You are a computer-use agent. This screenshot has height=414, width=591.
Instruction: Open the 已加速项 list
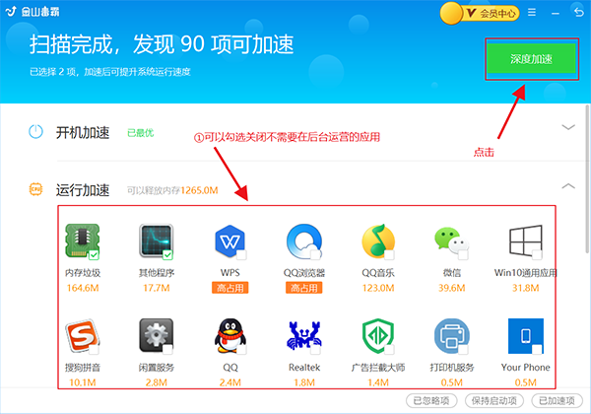[x=558, y=400]
